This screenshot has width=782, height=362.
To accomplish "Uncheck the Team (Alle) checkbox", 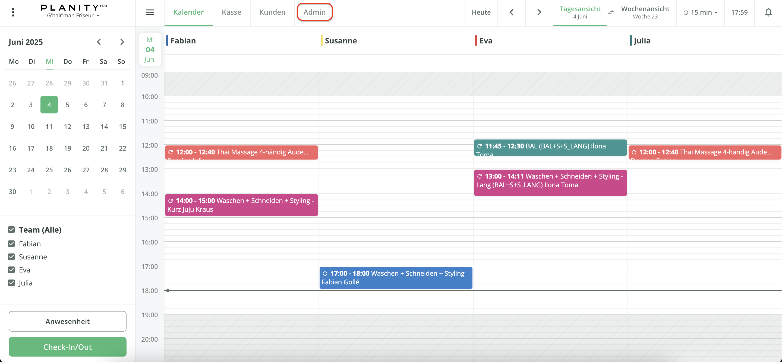I will [11, 229].
